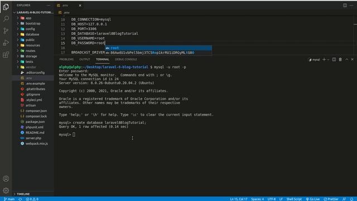
Task: Open the Explorer view in activity bar
Action: click(x=6, y=7)
